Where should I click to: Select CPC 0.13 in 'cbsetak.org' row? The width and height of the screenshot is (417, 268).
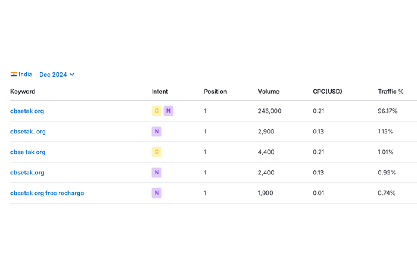[x=318, y=173]
